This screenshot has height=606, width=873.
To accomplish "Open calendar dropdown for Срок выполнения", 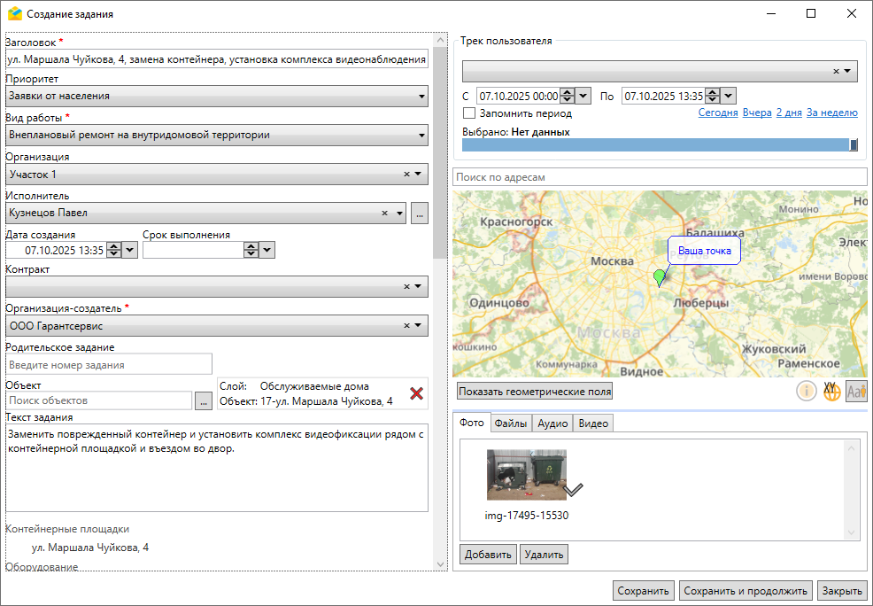I will pyautogui.click(x=267, y=251).
